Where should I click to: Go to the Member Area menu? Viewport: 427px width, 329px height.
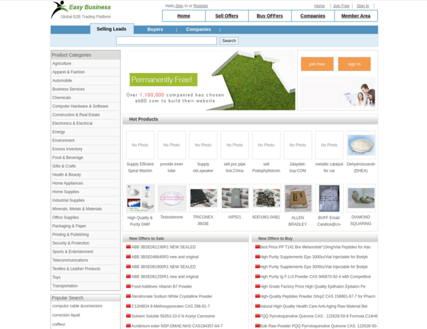pyautogui.click(x=355, y=16)
